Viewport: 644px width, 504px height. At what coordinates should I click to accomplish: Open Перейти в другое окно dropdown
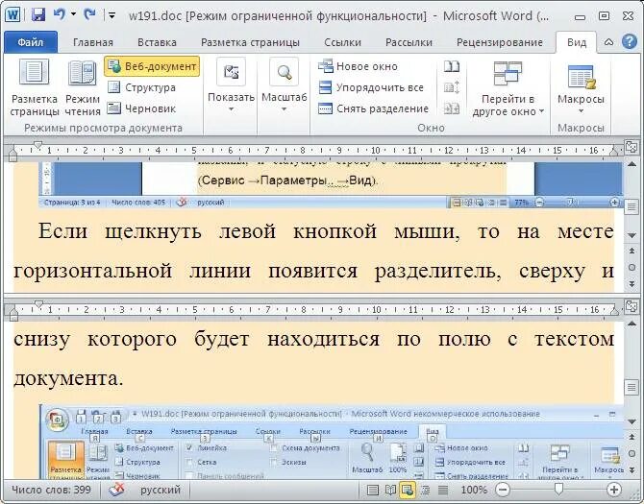508,88
